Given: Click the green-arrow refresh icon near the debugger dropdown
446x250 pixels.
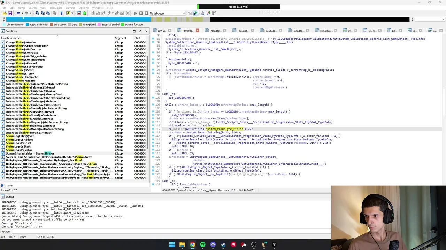Looking at the screenshot, I should tap(195, 13).
